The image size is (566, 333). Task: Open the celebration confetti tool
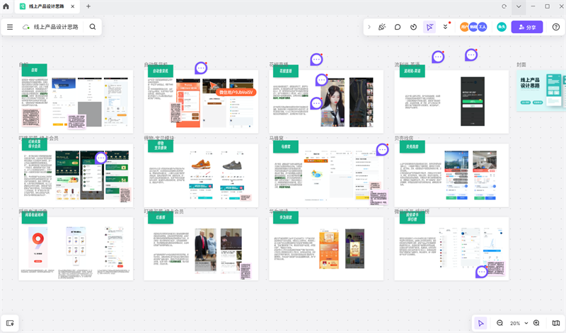point(382,27)
